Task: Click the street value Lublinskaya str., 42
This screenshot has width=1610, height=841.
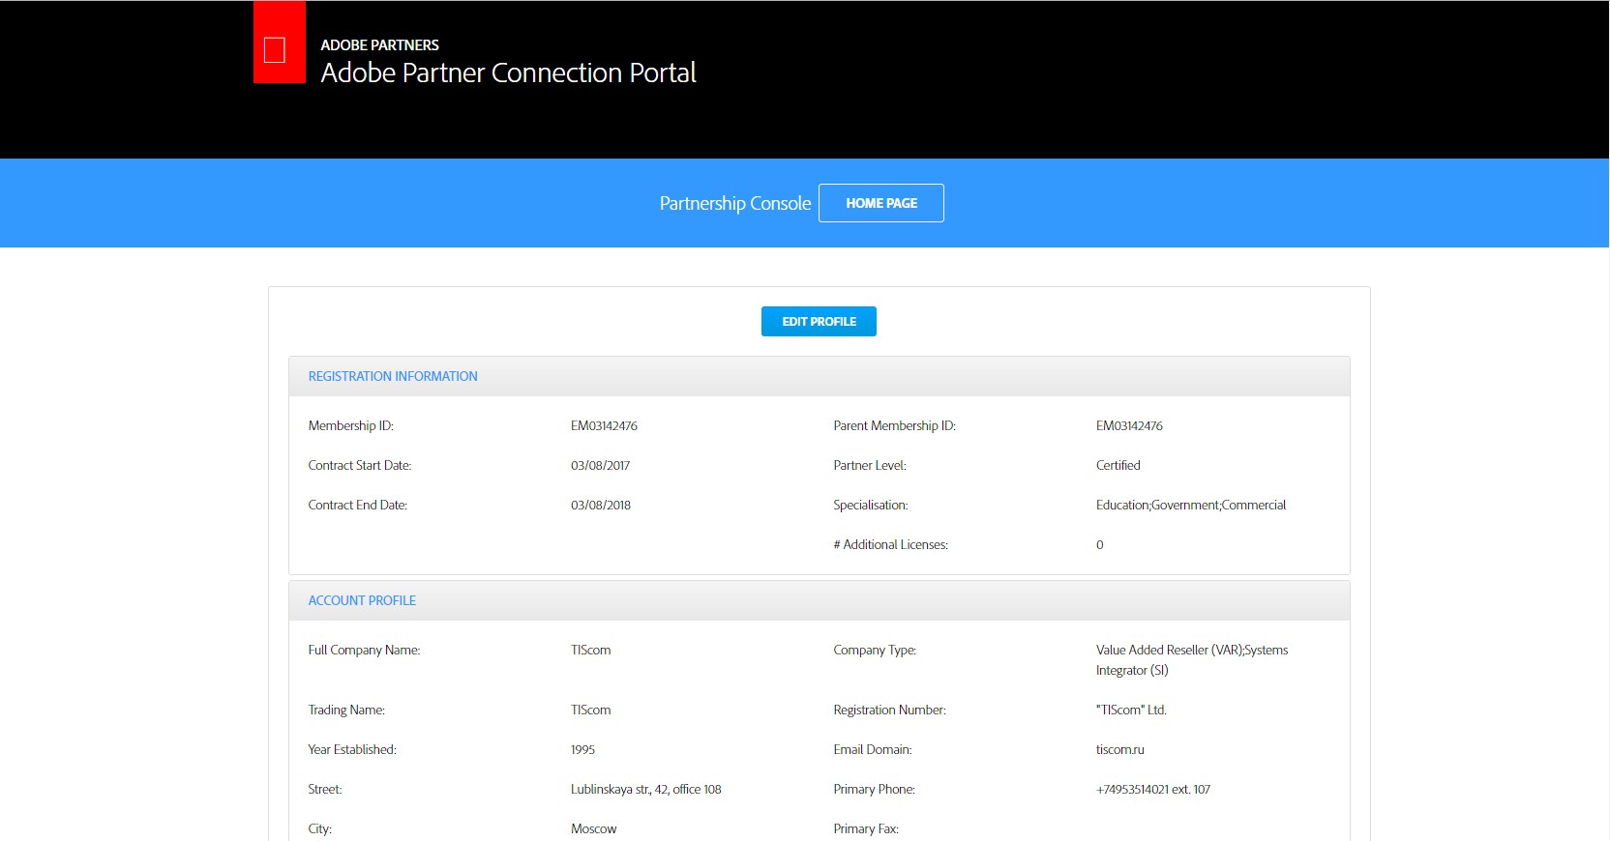Action: coord(646,789)
